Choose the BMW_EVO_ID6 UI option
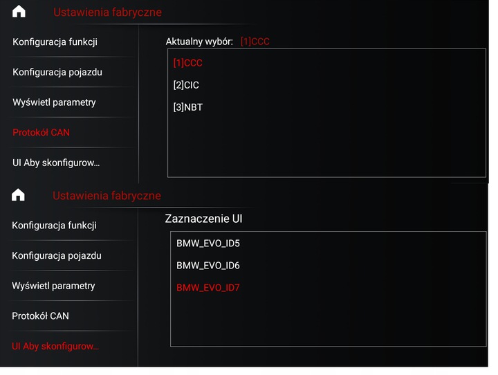498x375 pixels. coord(207,266)
